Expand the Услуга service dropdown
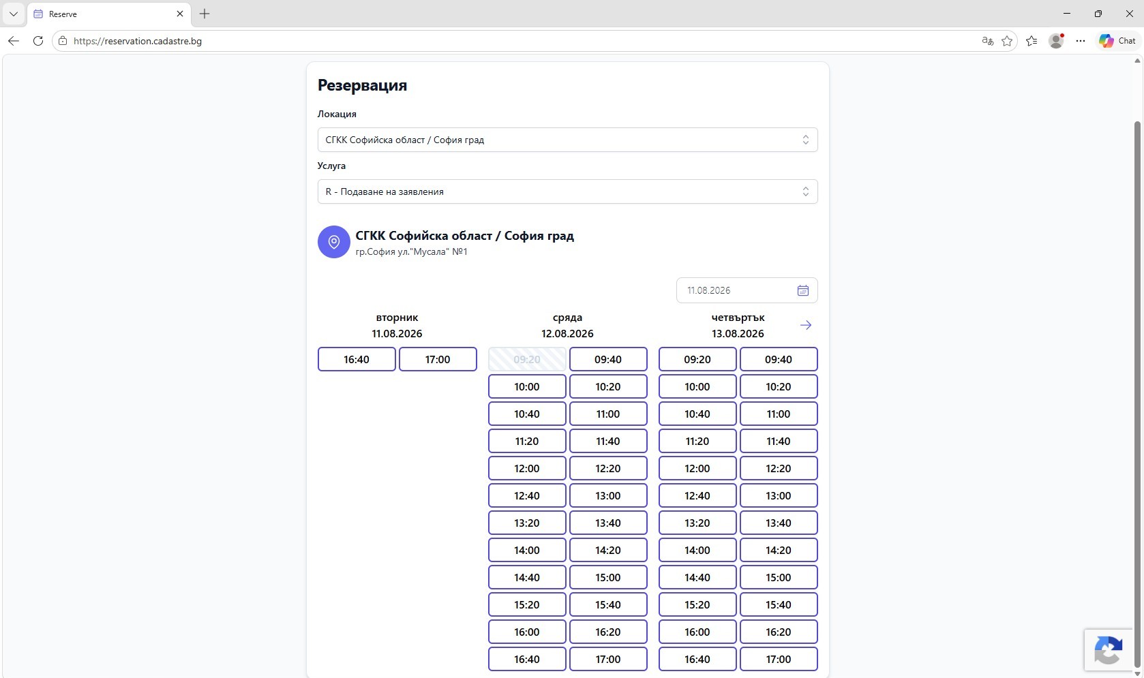The image size is (1144, 678). click(567, 191)
